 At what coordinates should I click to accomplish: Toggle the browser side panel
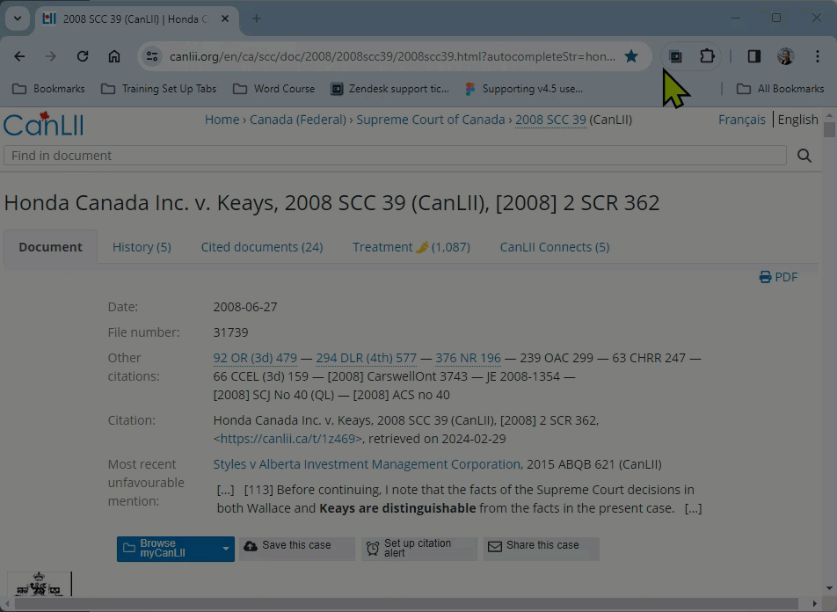(753, 56)
